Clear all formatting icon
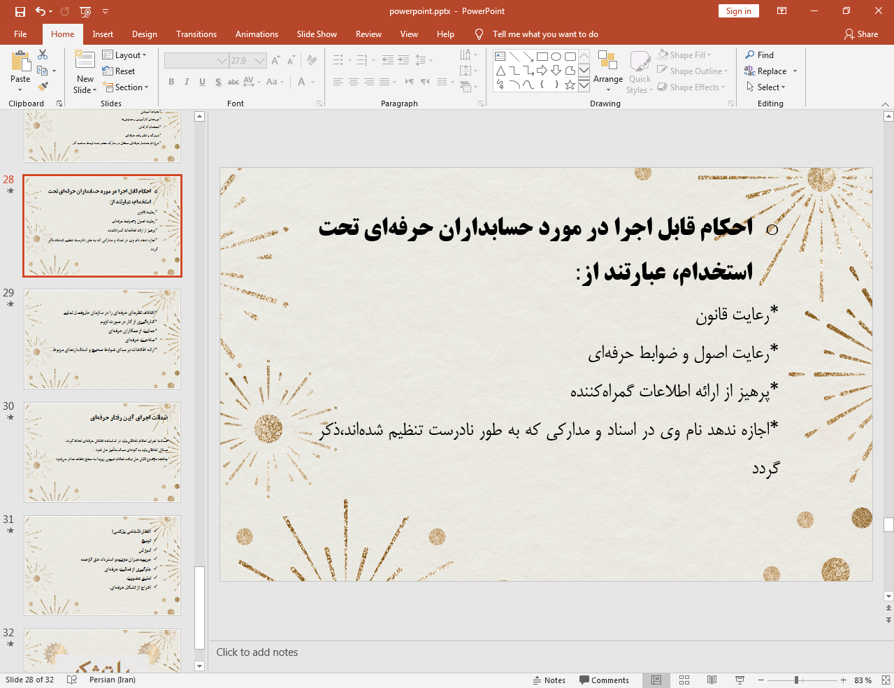 pos(312,61)
